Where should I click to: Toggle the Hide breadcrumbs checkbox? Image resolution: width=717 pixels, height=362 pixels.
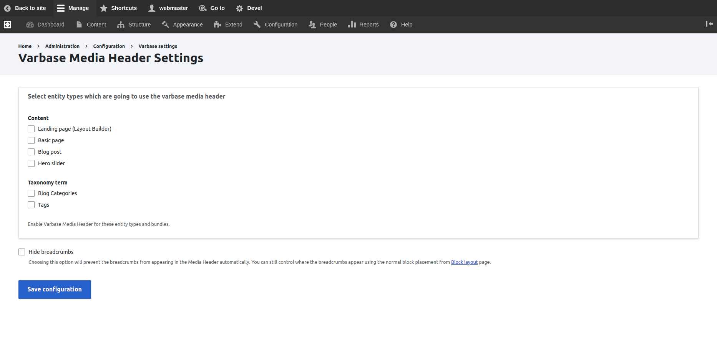(x=22, y=252)
